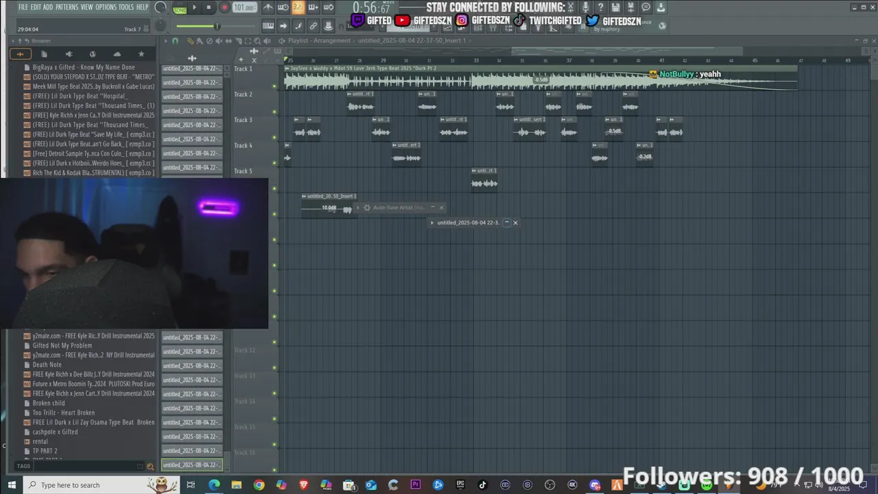Screen dimensions: 878x494
Task: Open the PATTERNS menu
Action: tap(67, 7)
